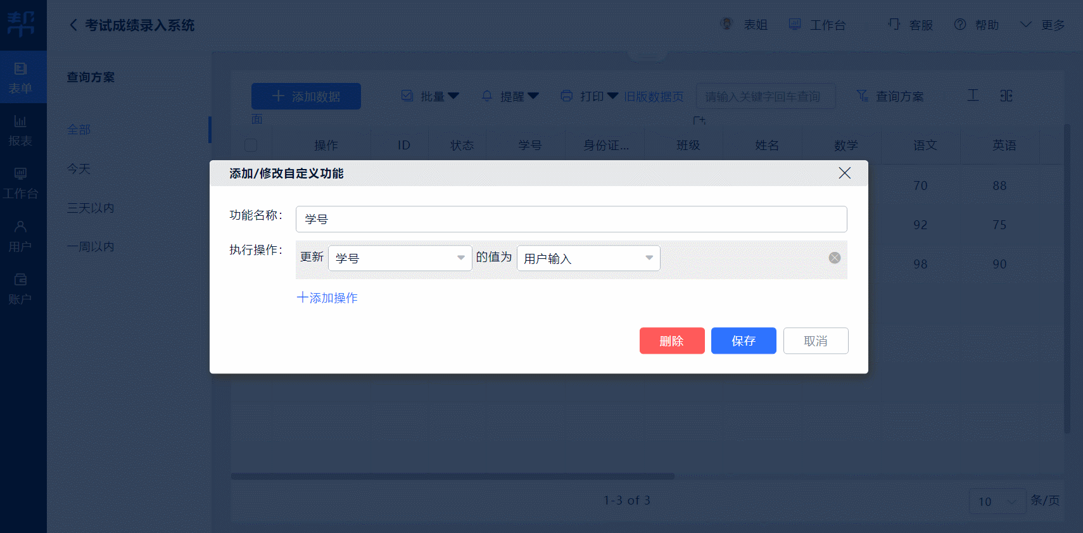Click the 保存 button
Image resolution: width=1083 pixels, height=533 pixels.
[744, 341]
